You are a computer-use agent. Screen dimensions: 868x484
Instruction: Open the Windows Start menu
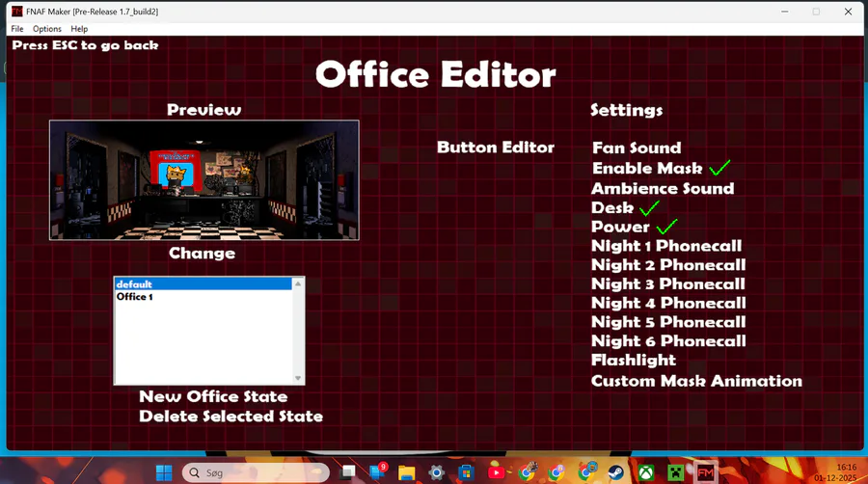pyautogui.click(x=164, y=473)
